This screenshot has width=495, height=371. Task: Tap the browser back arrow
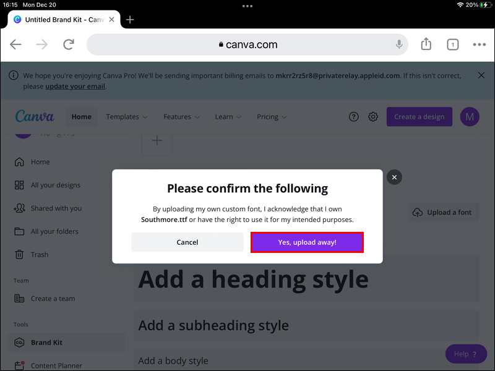point(16,45)
